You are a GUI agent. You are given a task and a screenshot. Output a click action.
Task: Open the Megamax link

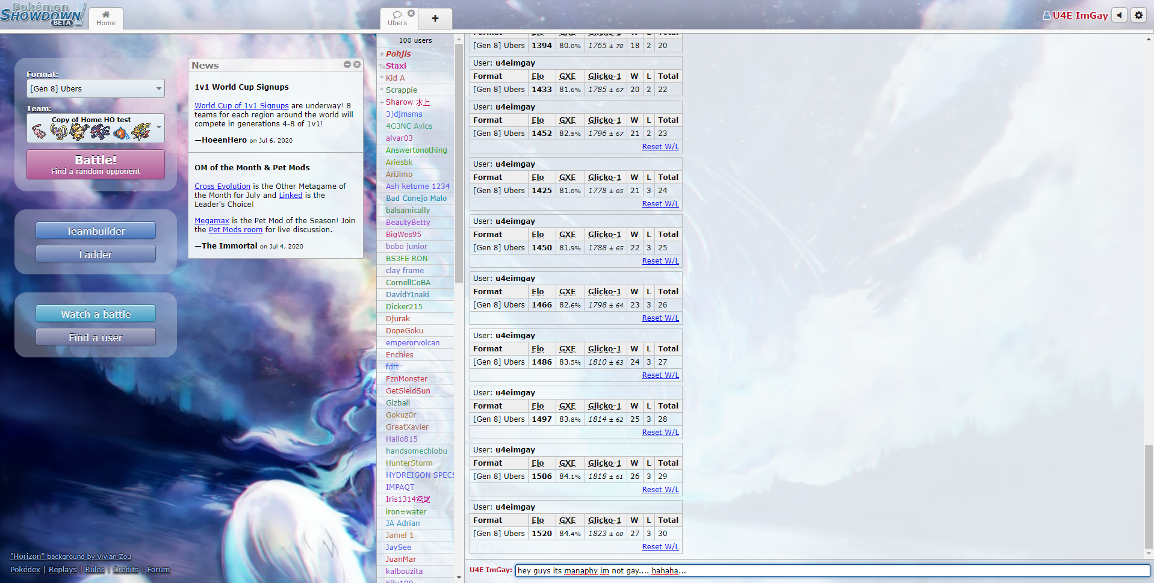212,220
